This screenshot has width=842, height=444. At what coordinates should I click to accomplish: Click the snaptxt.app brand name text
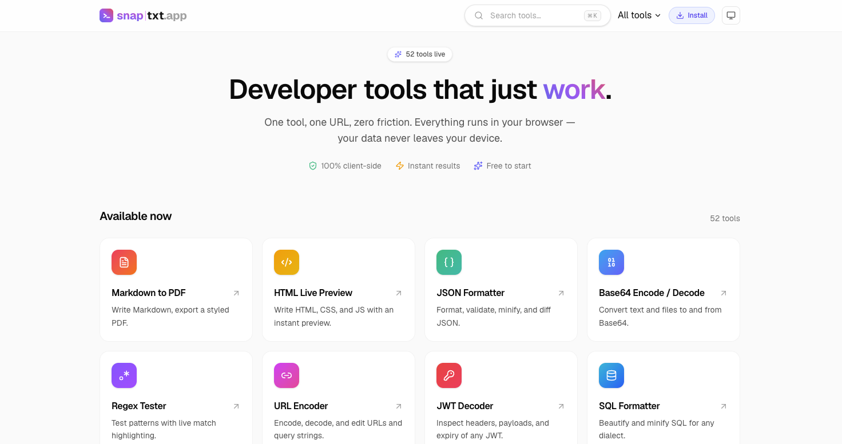152,15
